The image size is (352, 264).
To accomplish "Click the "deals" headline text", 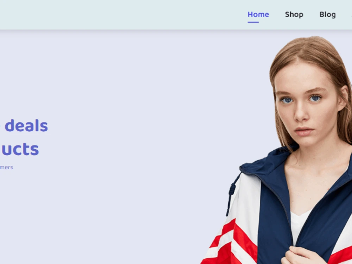I will point(26,126).
